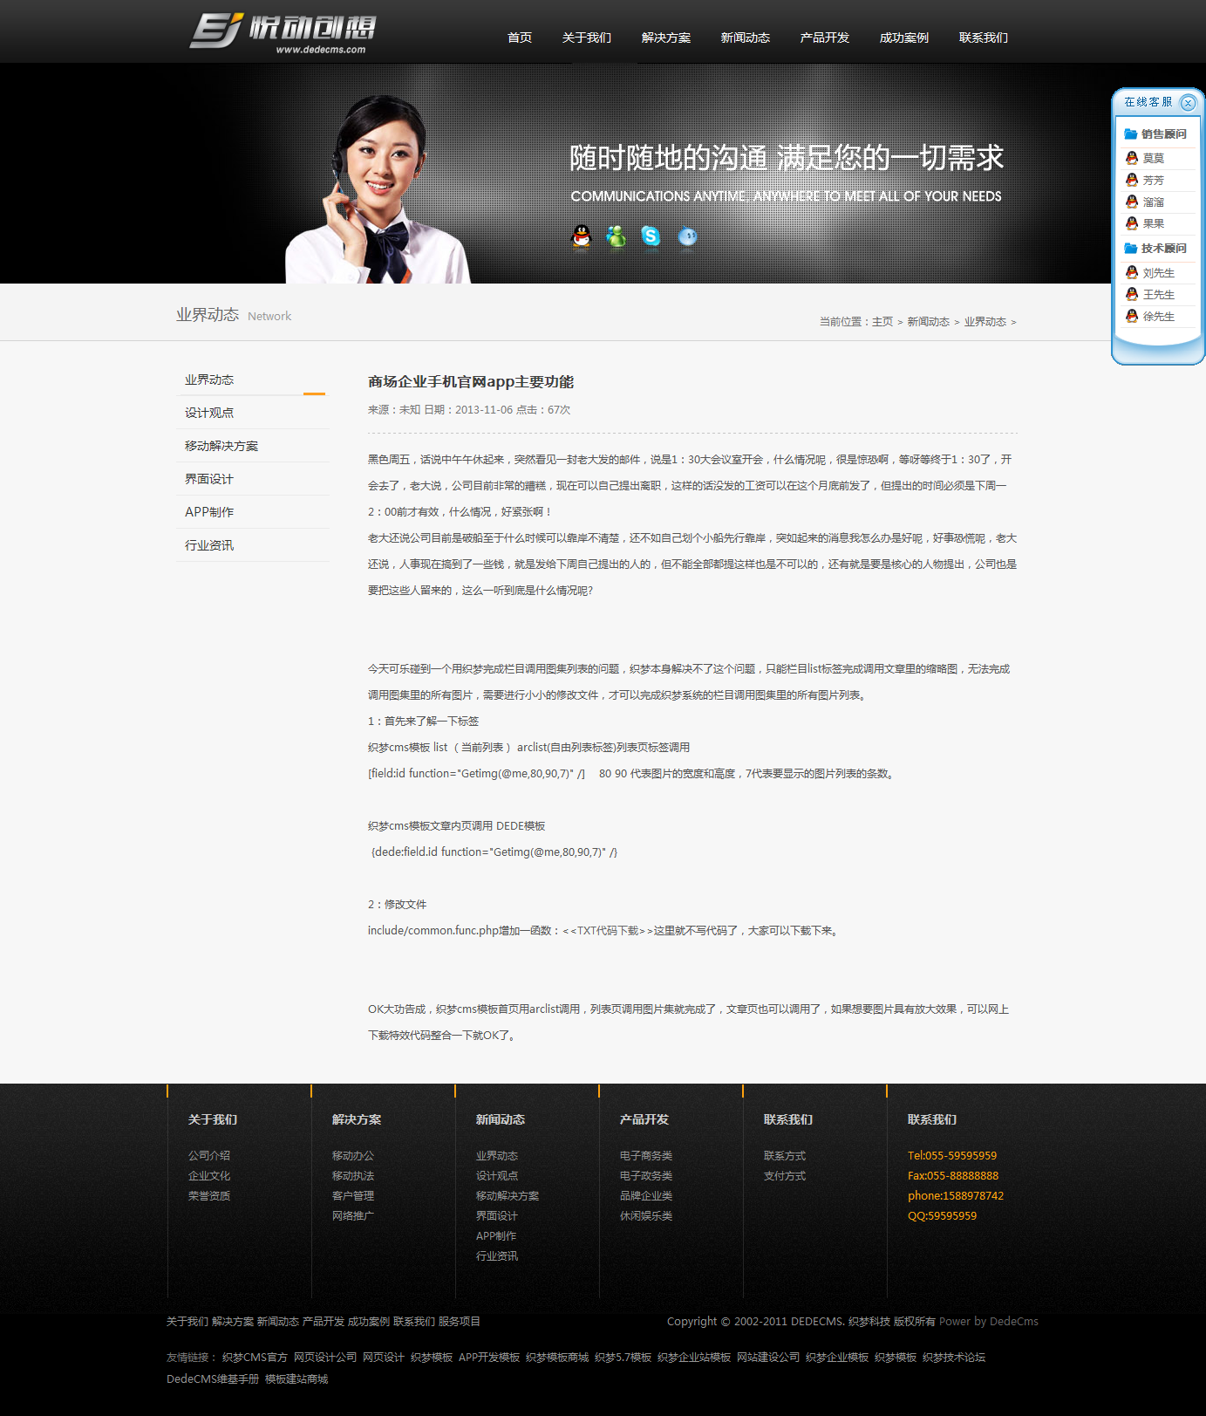Image resolution: width=1206 pixels, height=1416 pixels.
Task: Close the 在线客服 floating panel
Action: (x=1188, y=103)
